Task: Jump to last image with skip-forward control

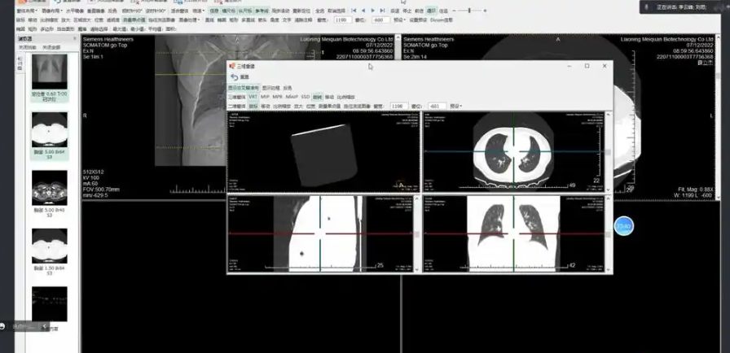Action: click(382, 11)
